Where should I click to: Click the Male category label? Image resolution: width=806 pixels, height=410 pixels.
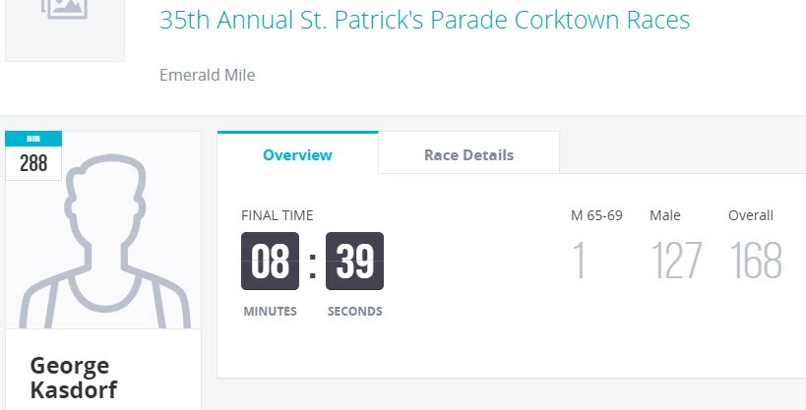[x=665, y=215]
